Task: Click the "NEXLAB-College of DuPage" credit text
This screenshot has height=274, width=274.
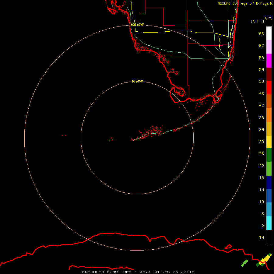Action: click(x=243, y=3)
